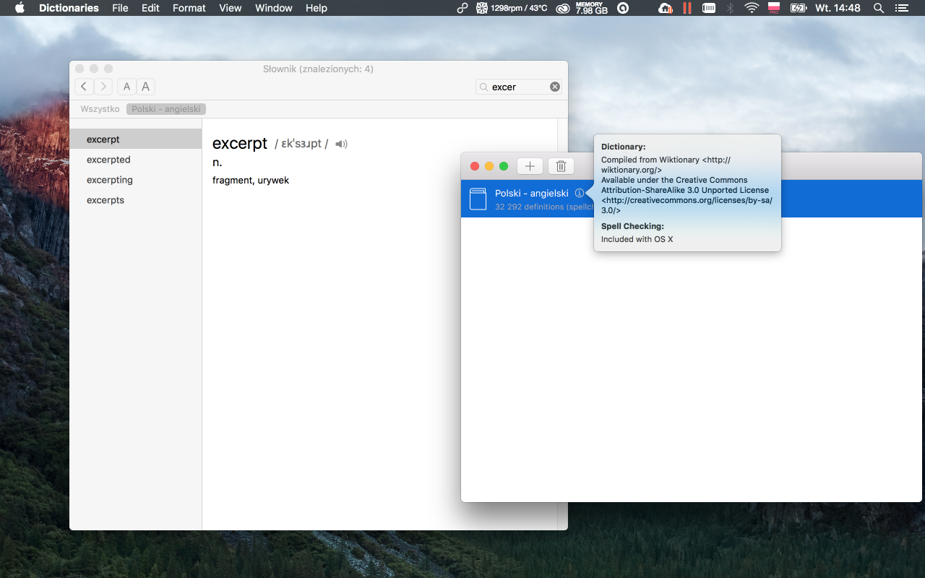Go forward in the Słownik window
The width and height of the screenshot is (925, 578).
click(103, 87)
